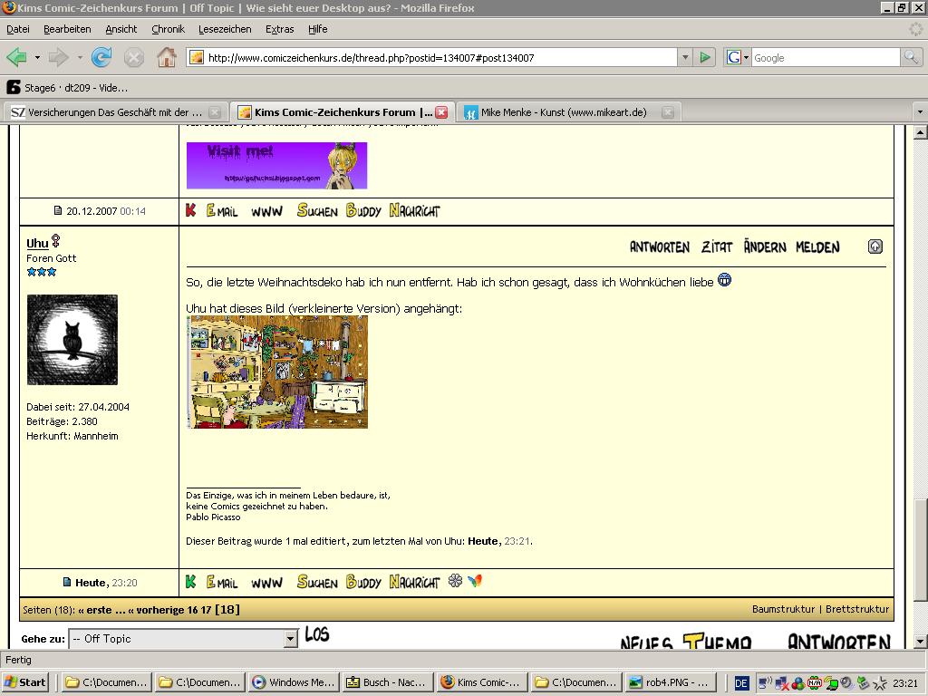Image resolution: width=928 pixels, height=696 pixels.
Task: Click the ZITAT button on Uhu's post
Action: pyautogui.click(x=716, y=247)
